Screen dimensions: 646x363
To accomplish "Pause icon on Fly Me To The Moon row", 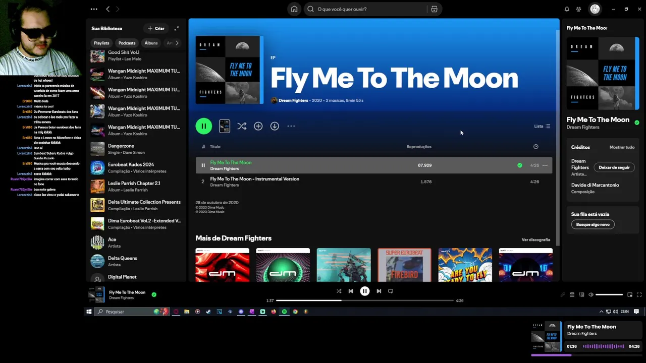I will [x=203, y=165].
